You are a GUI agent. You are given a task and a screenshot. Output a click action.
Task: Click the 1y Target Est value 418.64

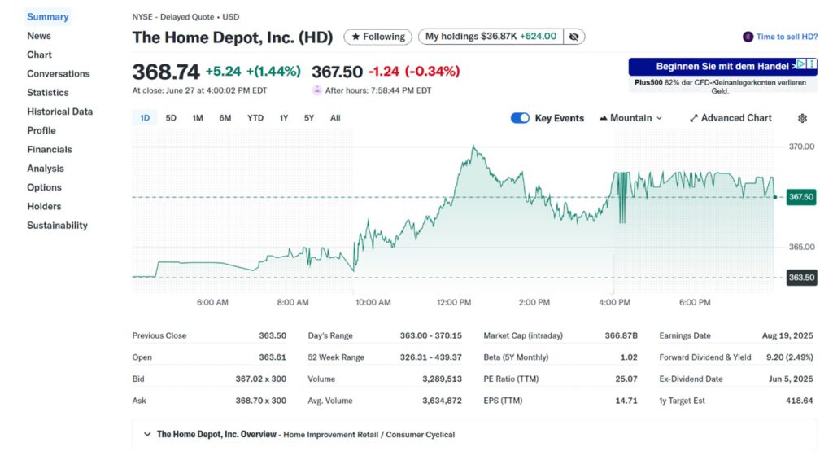coord(800,401)
